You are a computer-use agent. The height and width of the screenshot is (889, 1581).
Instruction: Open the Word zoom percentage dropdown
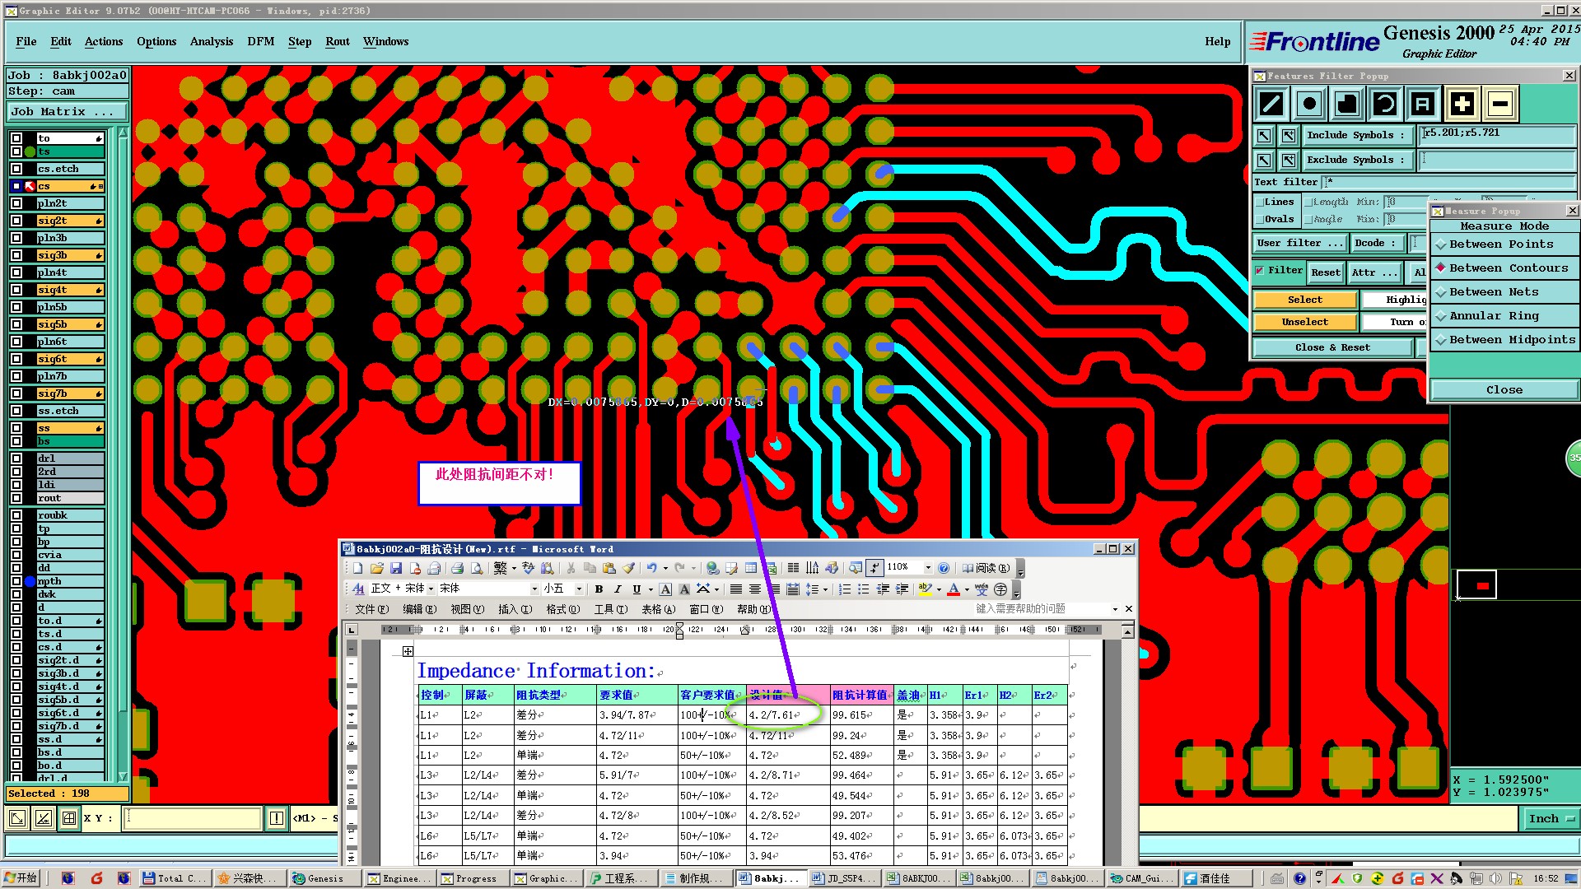coord(928,568)
